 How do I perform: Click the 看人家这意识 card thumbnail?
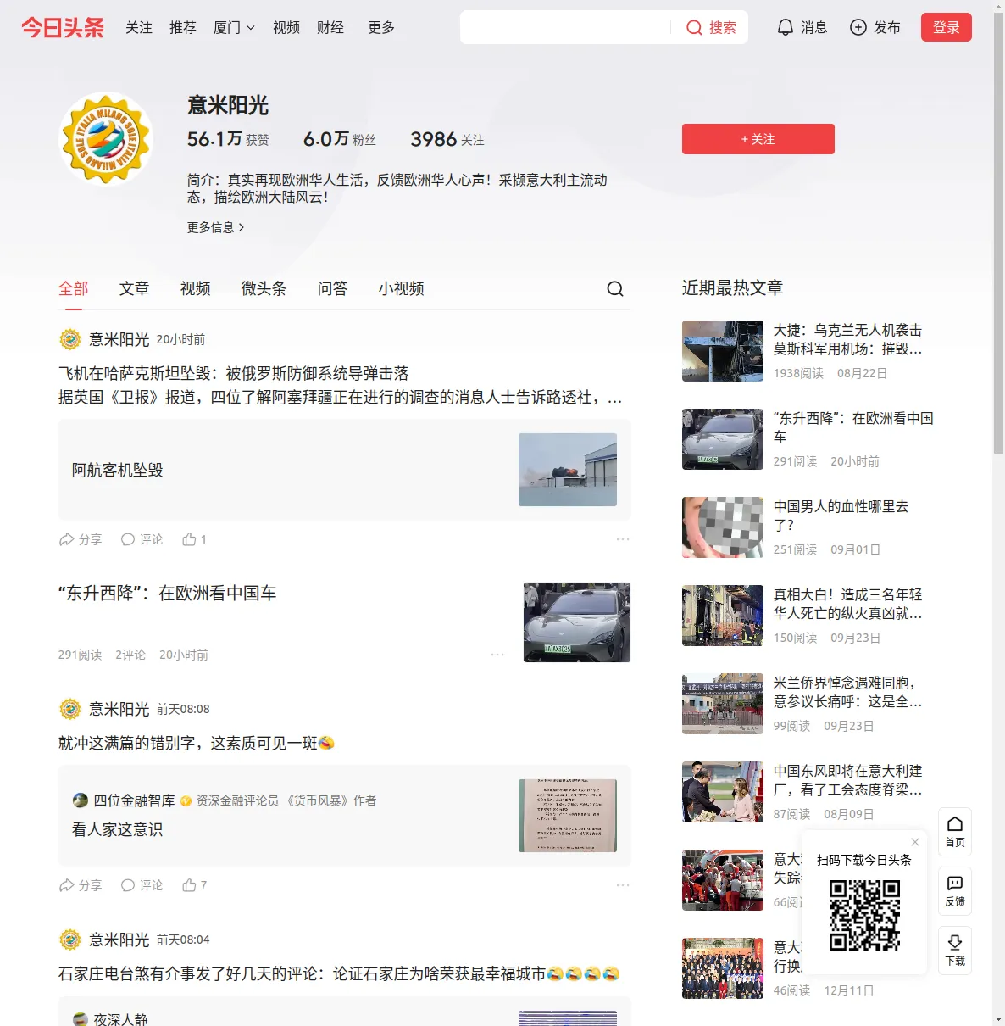568,816
